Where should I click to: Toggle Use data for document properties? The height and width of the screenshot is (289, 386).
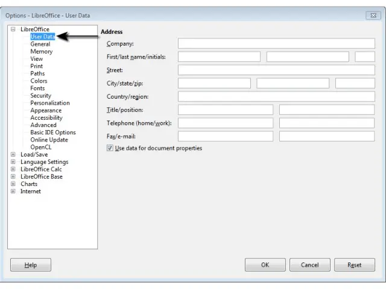110,148
